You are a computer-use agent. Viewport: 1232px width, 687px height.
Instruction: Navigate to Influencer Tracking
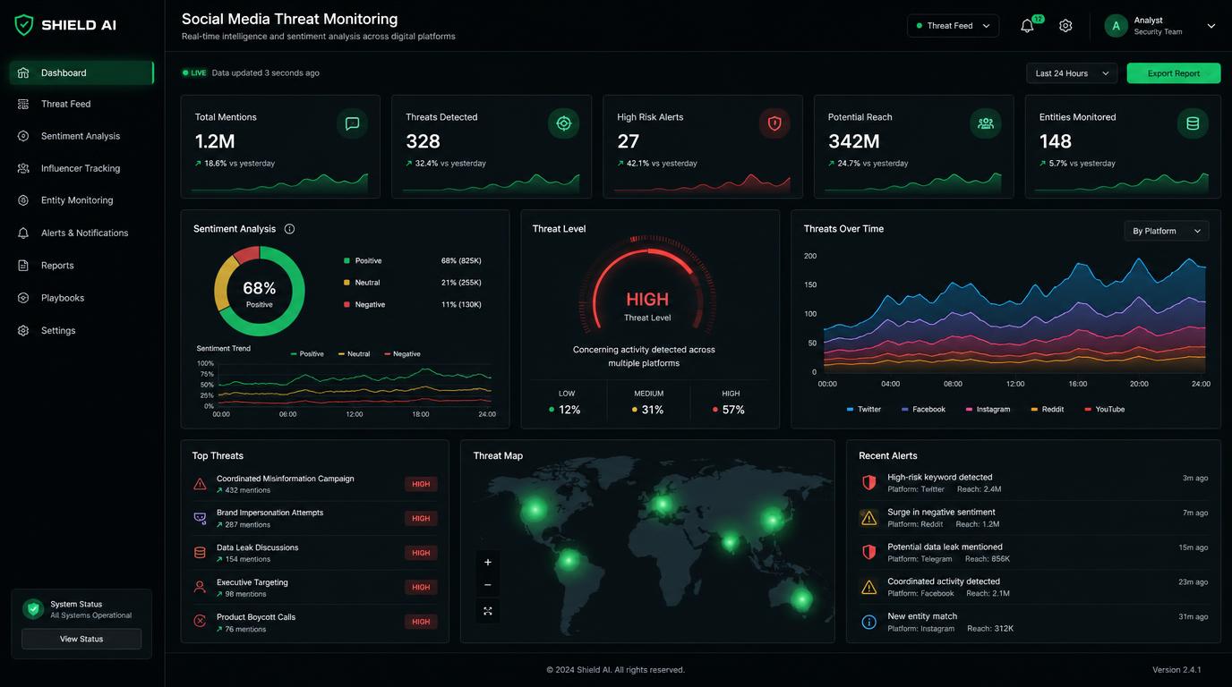81,168
